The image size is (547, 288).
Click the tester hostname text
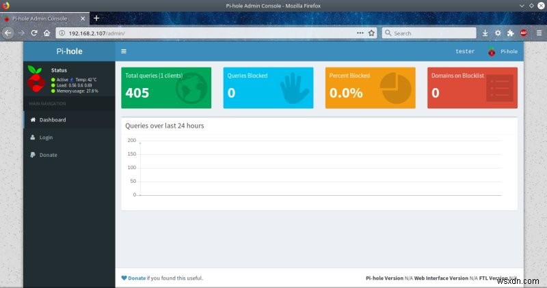tap(465, 51)
